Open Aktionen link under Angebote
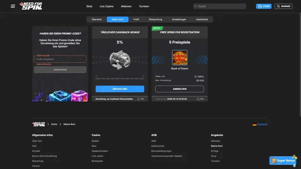 [x=215, y=141]
